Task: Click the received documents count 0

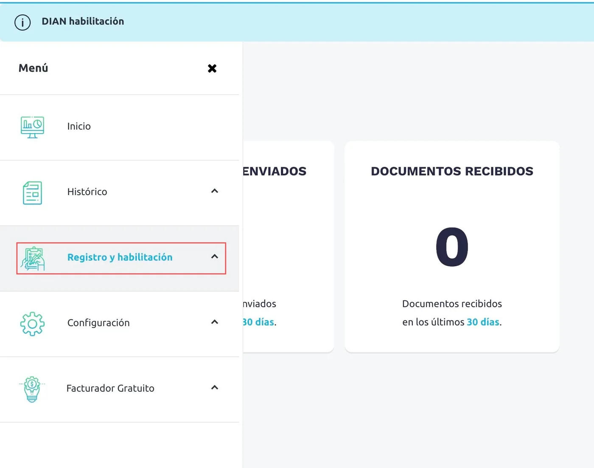Action: click(452, 247)
